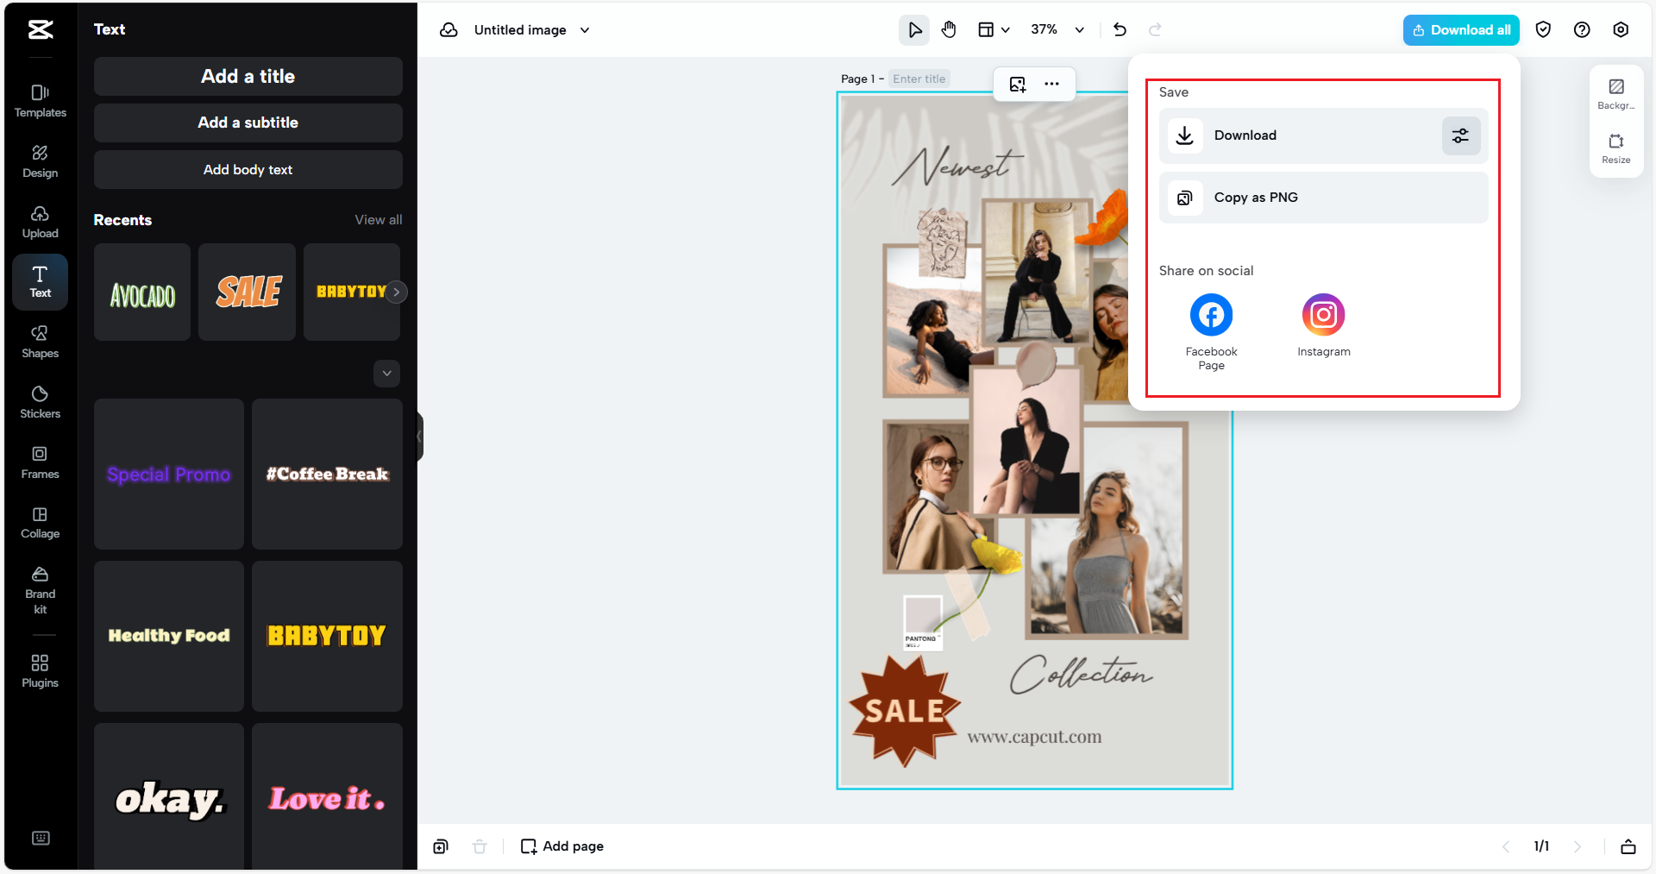Open the Shapes panel
The width and height of the screenshot is (1656, 874).
(41, 343)
